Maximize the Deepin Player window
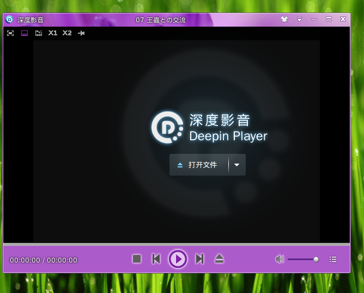The width and height of the screenshot is (364, 293). [329, 19]
